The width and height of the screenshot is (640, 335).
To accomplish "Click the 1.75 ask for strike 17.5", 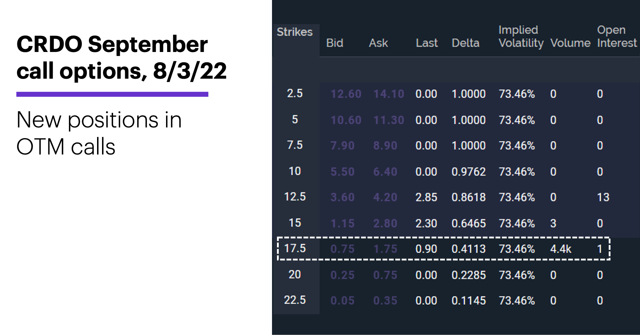I will point(385,249).
